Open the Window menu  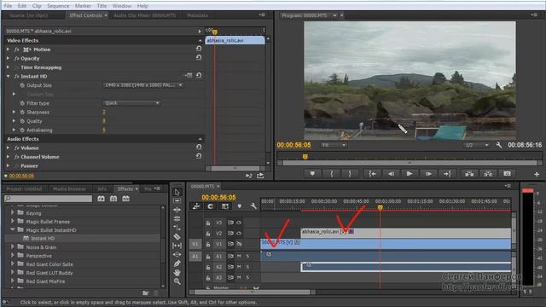click(x=122, y=6)
